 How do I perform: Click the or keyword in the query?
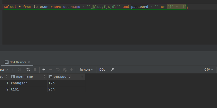[x=163, y=7]
